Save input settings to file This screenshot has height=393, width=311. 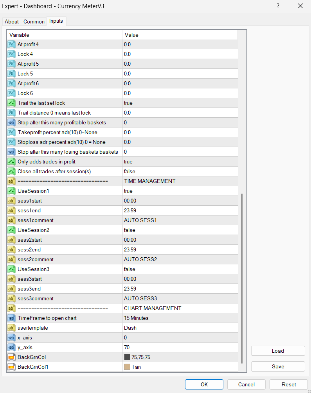pyautogui.click(x=278, y=366)
